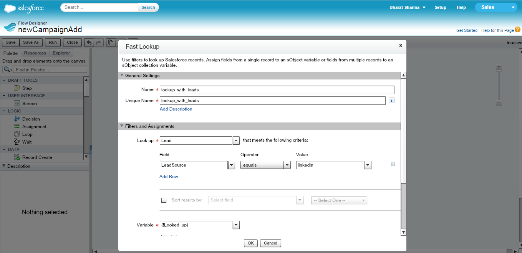Switch to the Palette tab
Screen dimensions: 522x253
[x=11, y=53]
